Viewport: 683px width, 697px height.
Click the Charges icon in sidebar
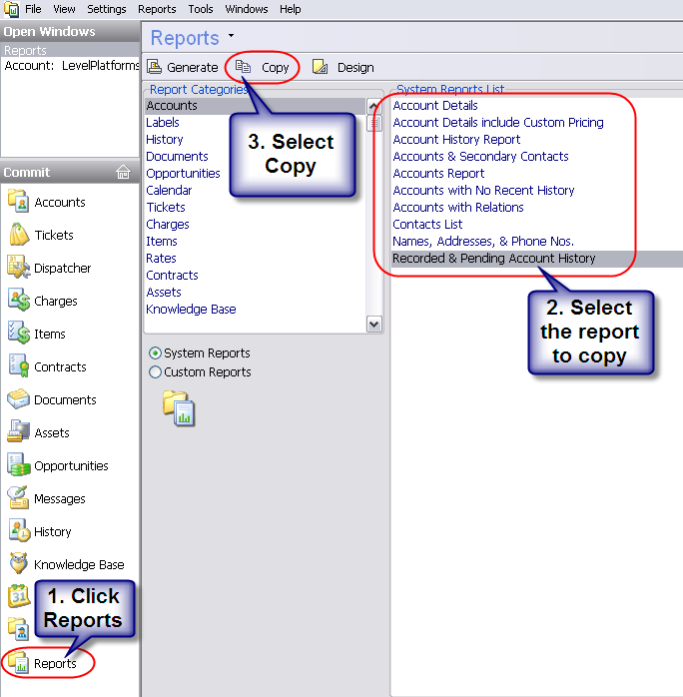click(19, 301)
